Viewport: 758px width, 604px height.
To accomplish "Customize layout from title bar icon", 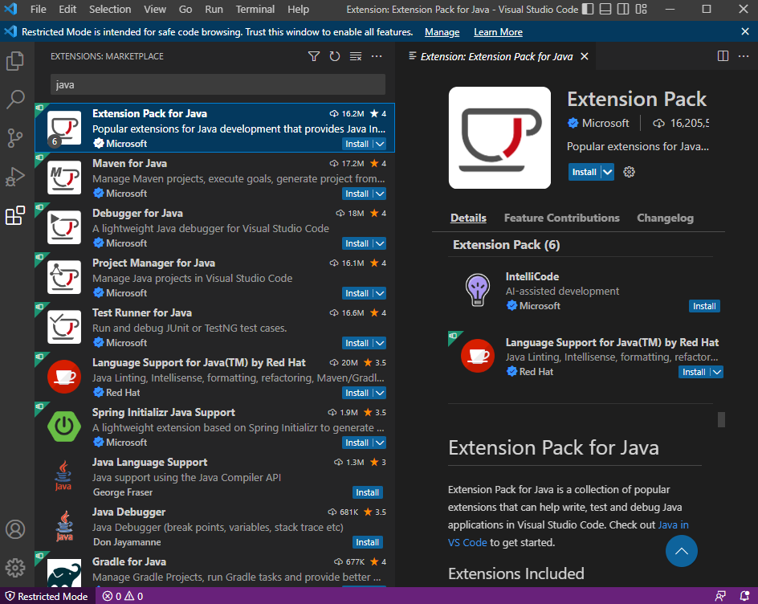I will [x=641, y=9].
